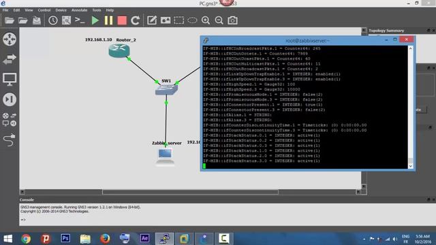Open Photoshop from the taskbar
436x245 pixels.
[x=65, y=239]
